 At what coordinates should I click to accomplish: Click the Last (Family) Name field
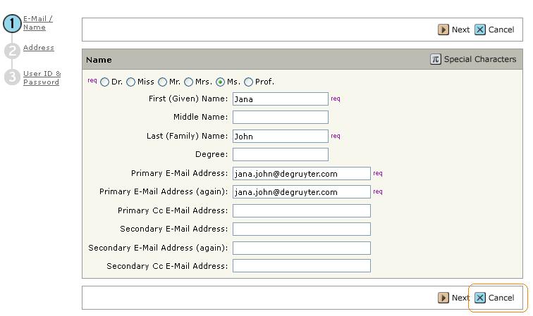pyautogui.click(x=280, y=137)
